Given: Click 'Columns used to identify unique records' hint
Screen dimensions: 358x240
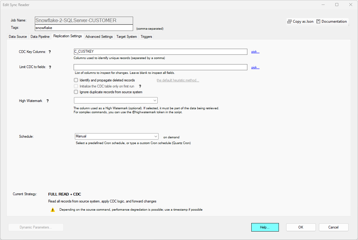Looking at the screenshot, I should (x=119, y=58).
